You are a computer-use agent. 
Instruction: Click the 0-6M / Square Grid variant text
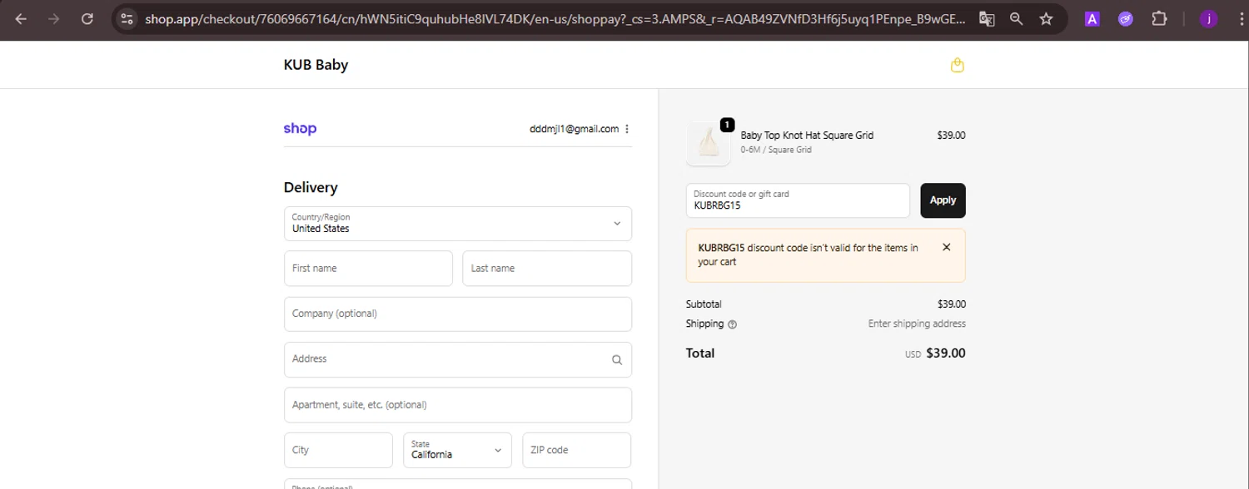(x=776, y=151)
